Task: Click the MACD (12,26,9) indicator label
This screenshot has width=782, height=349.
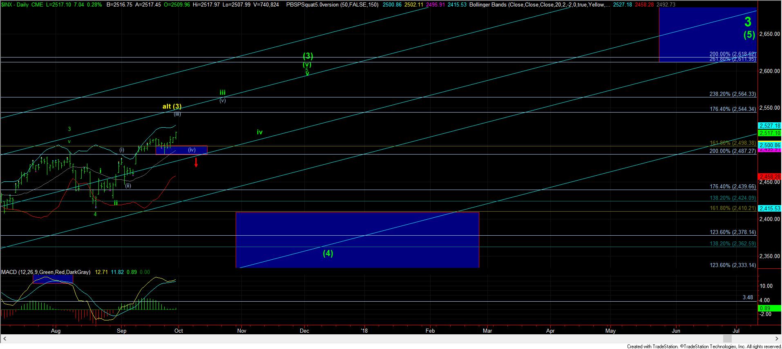Action: (x=46, y=272)
